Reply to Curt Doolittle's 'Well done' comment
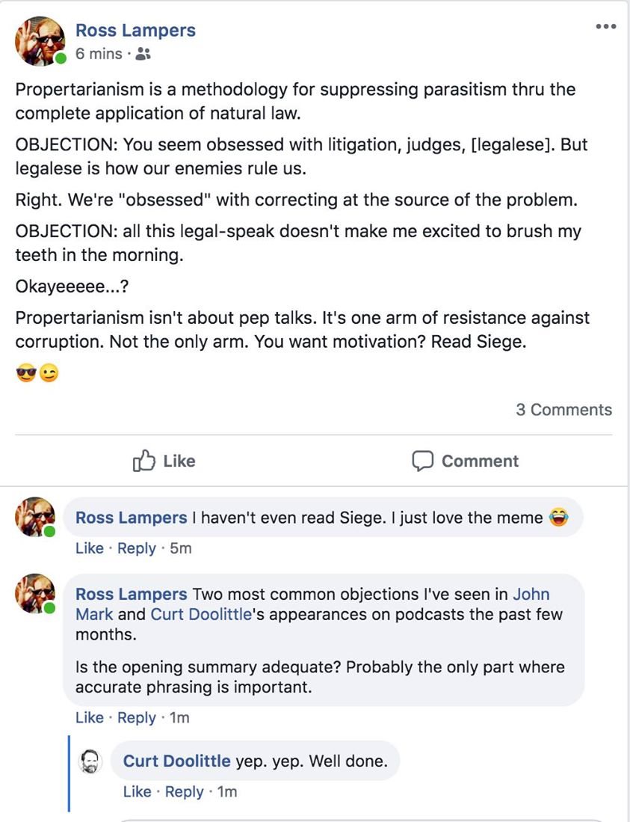Screen dimensions: 630x822 184,791
